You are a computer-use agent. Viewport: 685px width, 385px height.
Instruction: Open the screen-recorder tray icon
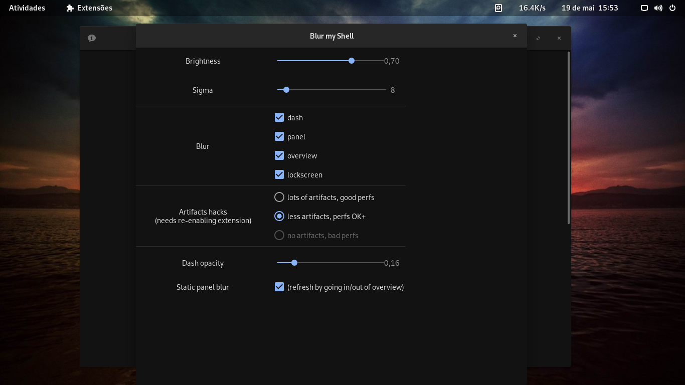[x=498, y=8]
